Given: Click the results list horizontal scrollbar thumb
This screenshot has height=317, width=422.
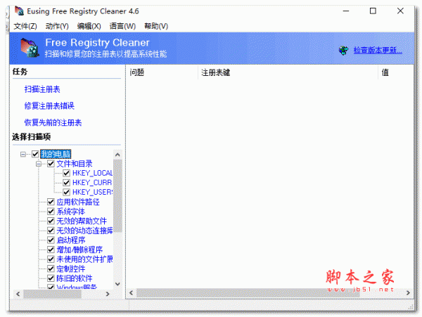Looking at the screenshot, I should (x=248, y=292).
